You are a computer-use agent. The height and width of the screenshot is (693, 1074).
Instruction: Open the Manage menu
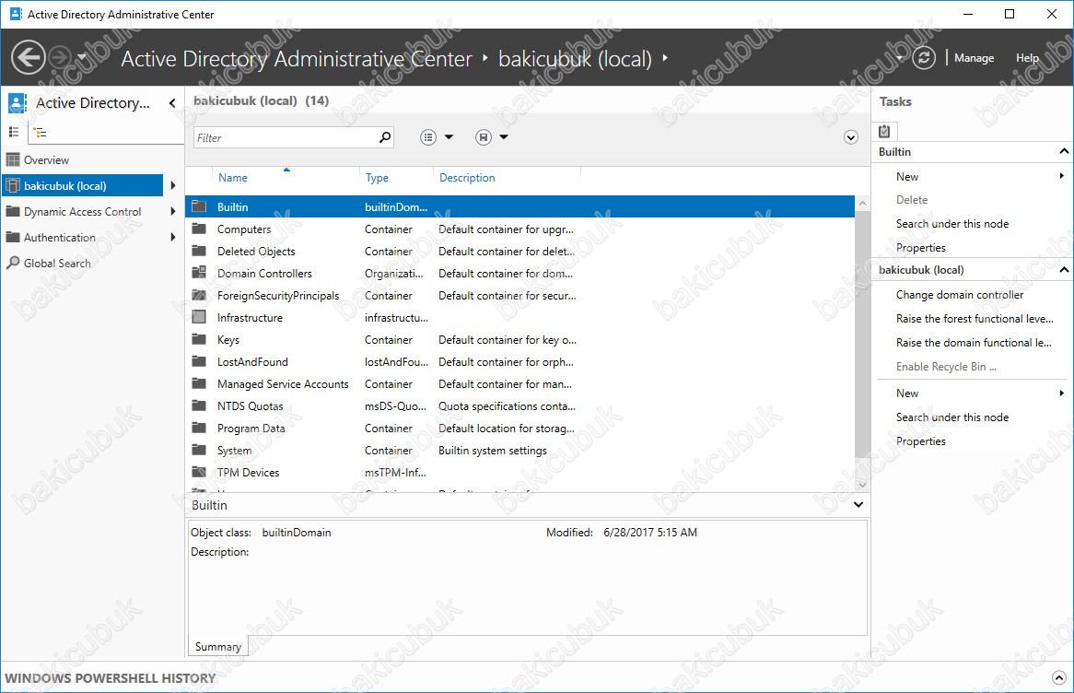(974, 58)
